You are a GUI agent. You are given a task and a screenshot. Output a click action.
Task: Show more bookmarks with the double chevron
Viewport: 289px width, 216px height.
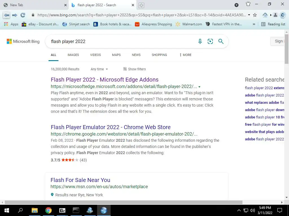(254, 24)
